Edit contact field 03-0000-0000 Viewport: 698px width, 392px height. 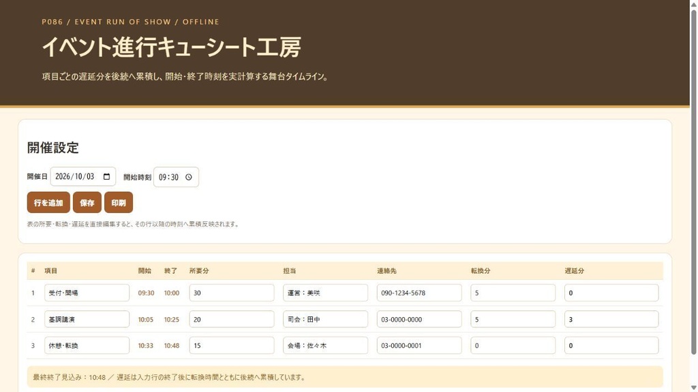click(419, 319)
